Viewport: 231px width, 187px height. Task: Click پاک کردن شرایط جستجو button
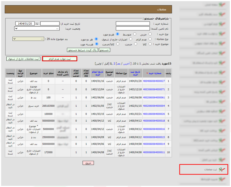(x=82, y=50)
